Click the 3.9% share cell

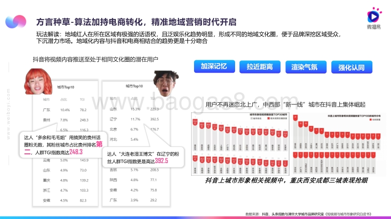pos(134,200)
